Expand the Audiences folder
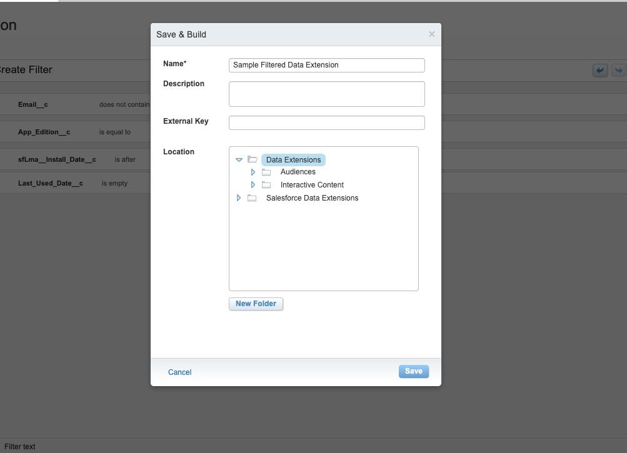 [x=253, y=172]
